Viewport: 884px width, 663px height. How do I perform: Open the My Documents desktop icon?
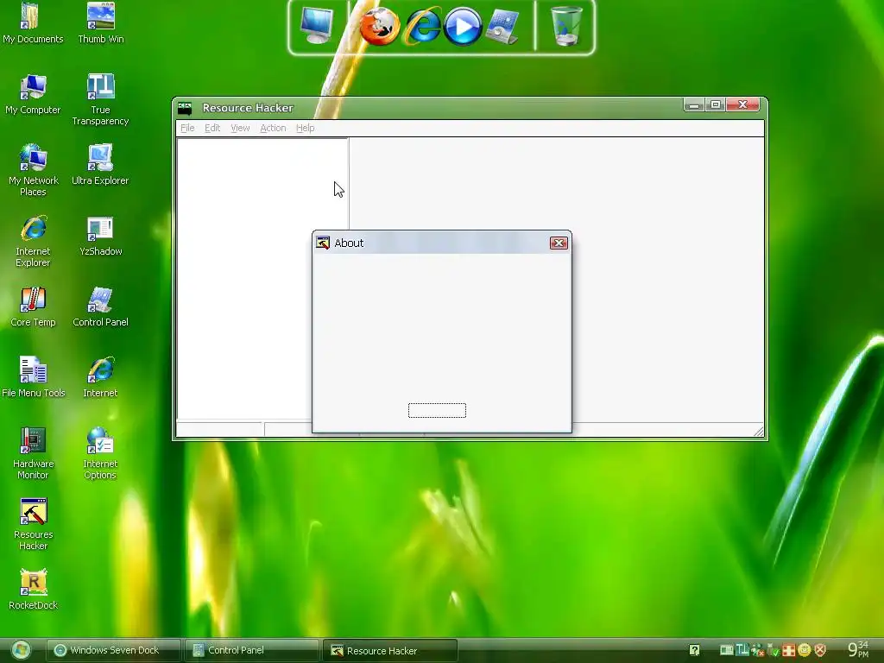coord(33,23)
